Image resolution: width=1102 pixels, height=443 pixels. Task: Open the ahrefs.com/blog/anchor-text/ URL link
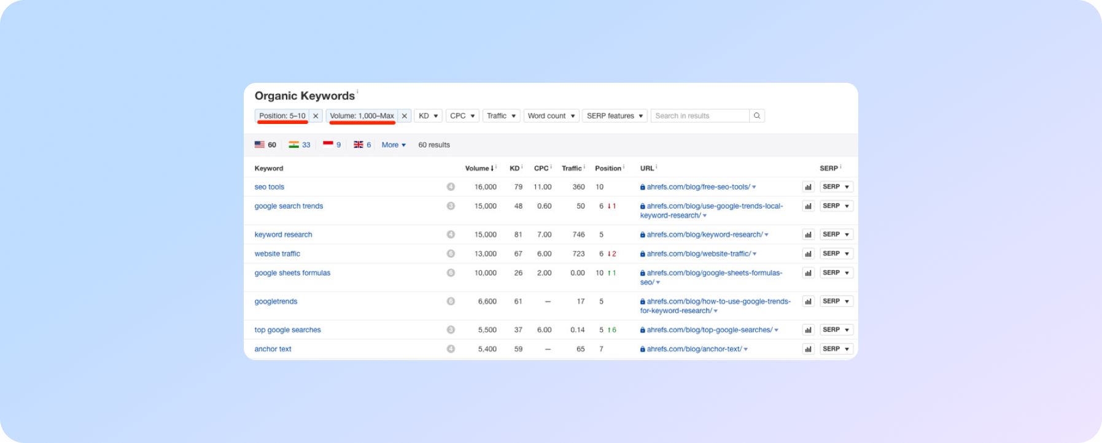(x=694, y=349)
